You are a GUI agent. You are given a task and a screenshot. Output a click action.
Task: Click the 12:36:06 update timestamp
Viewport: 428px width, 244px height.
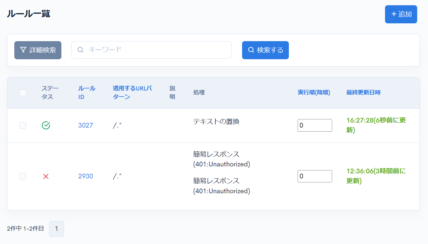(x=376, y=176)
